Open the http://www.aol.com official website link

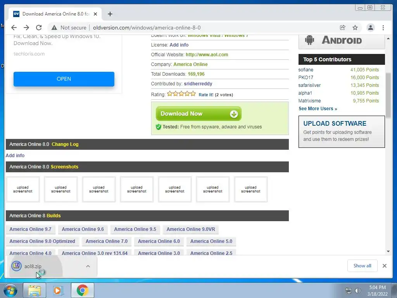coord(207,54)
